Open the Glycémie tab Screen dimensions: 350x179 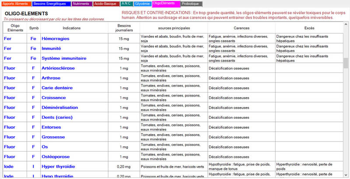(143, 4)
